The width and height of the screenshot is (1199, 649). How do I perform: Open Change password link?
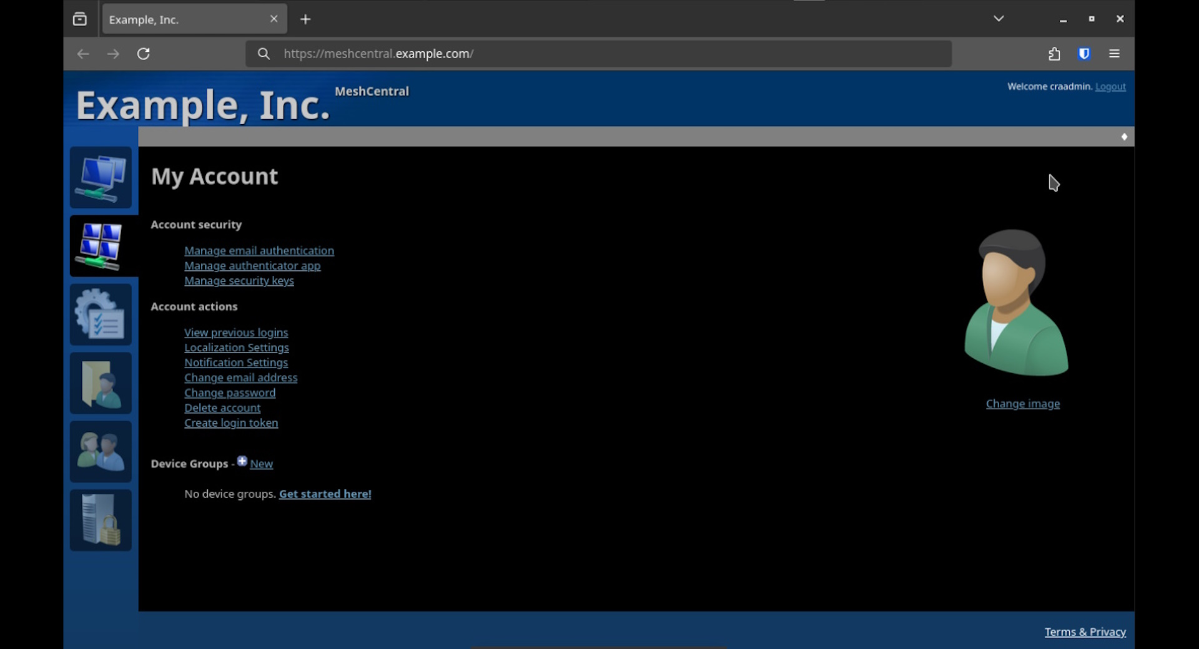pyautogui.click(x=230, y=393)
